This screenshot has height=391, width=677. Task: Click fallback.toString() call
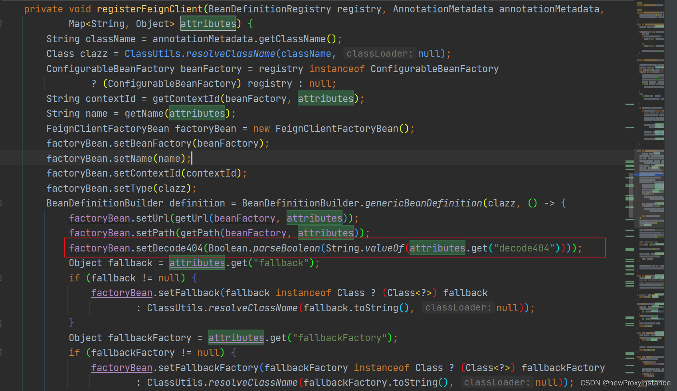pos(356,308)
